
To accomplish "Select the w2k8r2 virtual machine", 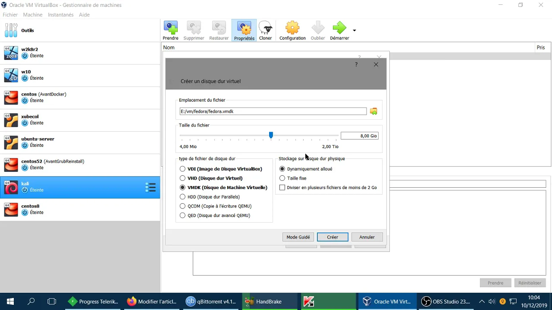I will pos(80,53).
